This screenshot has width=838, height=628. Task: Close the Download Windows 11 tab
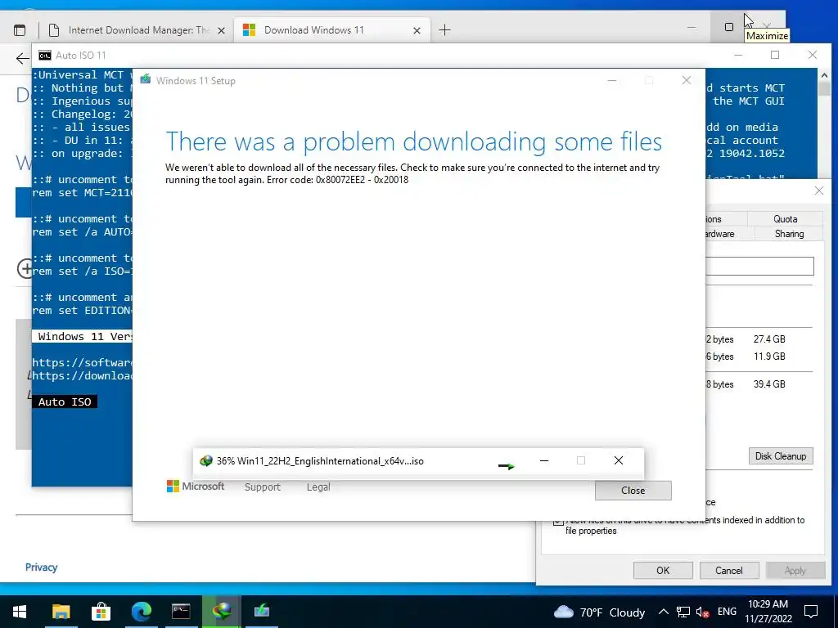417,31
